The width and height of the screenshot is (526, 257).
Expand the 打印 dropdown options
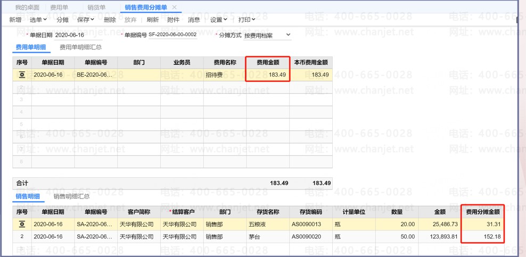click(246, 20)
